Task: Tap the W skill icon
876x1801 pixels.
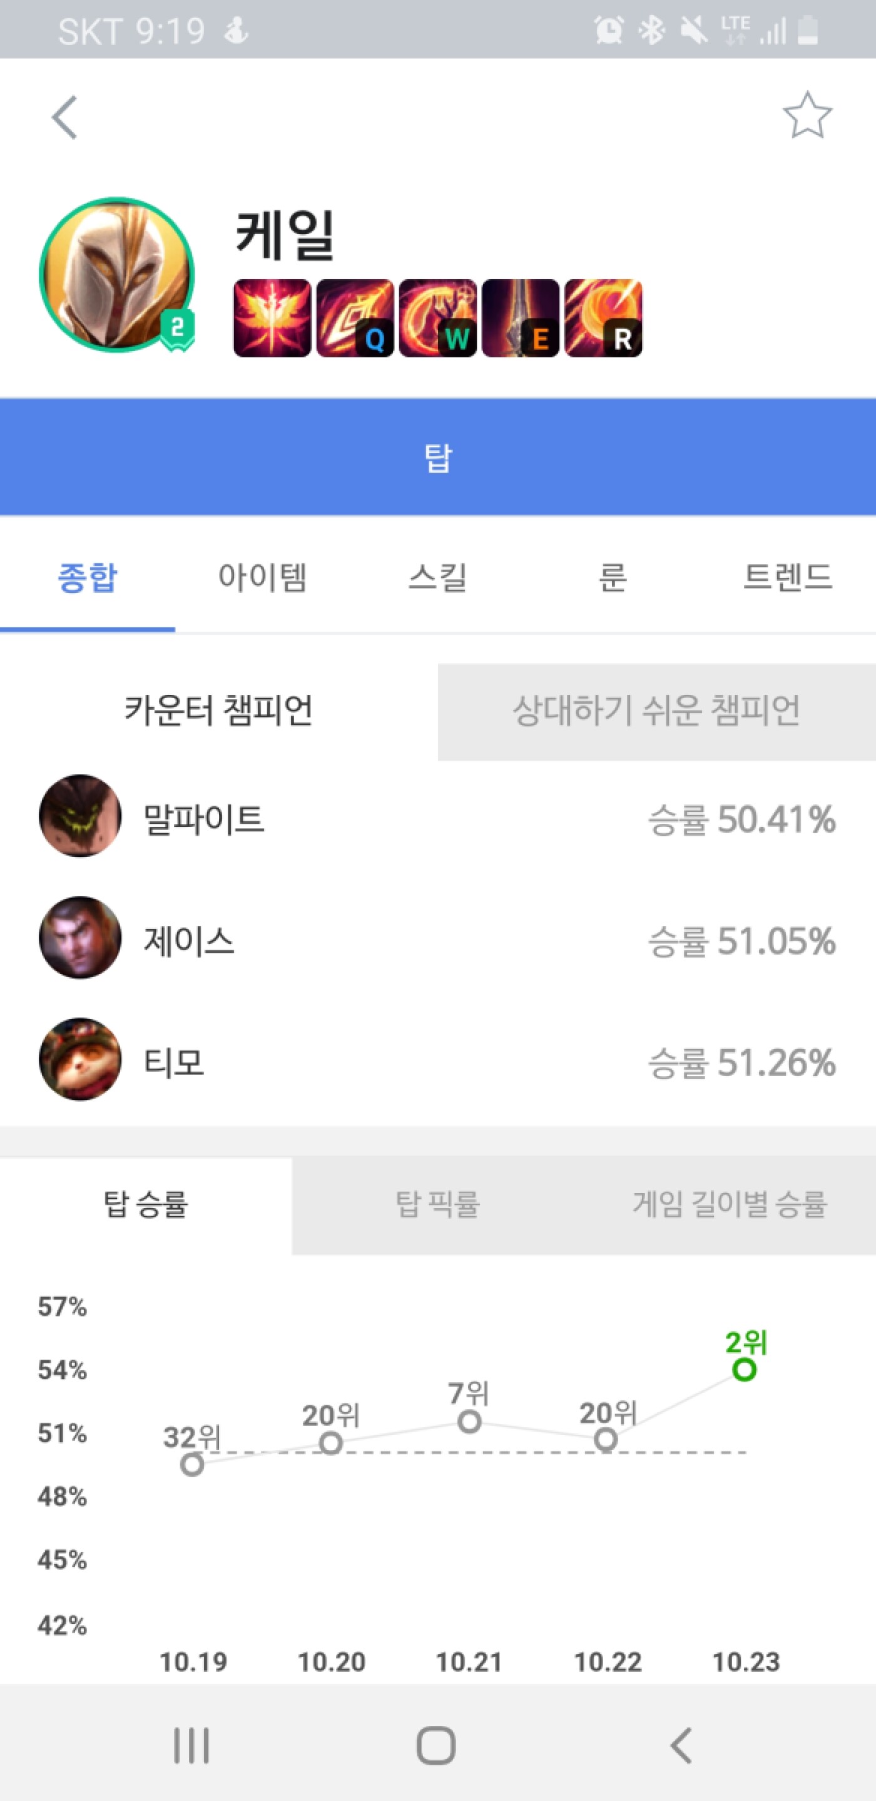Action: pos(438,318)
